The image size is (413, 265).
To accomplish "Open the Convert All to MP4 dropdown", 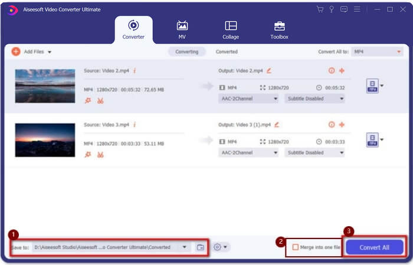I will click(x=377, y=52).
